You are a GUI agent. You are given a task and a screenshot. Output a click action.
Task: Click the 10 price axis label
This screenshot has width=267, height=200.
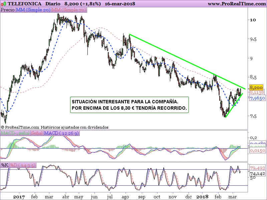tap(253, 20)
